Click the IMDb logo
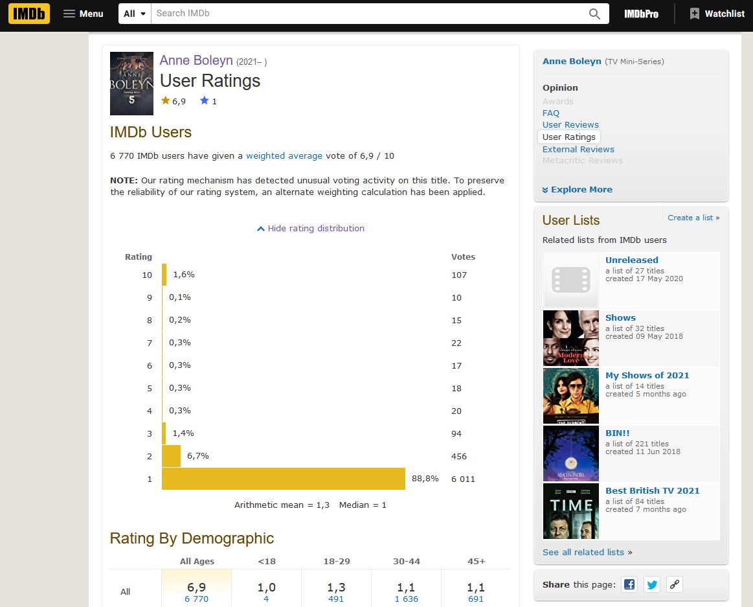 (x=29, y=14)
